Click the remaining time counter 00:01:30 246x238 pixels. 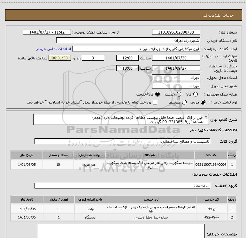click(60, 58)
